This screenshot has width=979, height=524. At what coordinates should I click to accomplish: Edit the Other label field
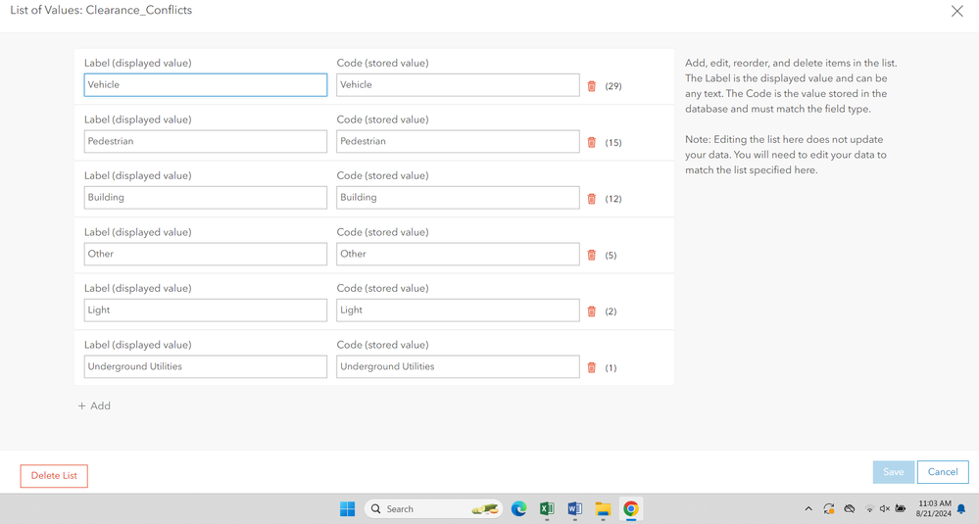[206, 254]
